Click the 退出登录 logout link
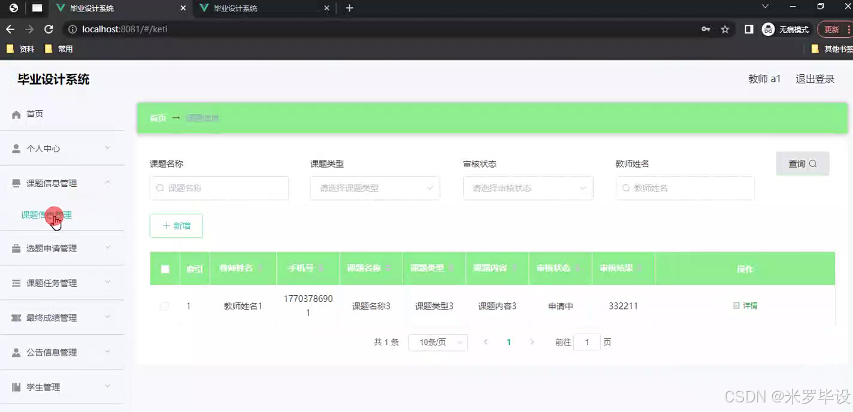Screen dimensions: 853x412 (x=815, y=78)
